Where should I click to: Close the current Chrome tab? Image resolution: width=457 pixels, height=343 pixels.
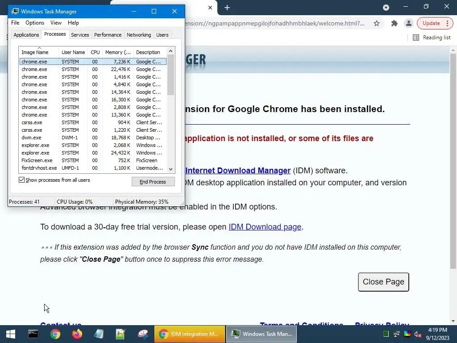point(210,8)
